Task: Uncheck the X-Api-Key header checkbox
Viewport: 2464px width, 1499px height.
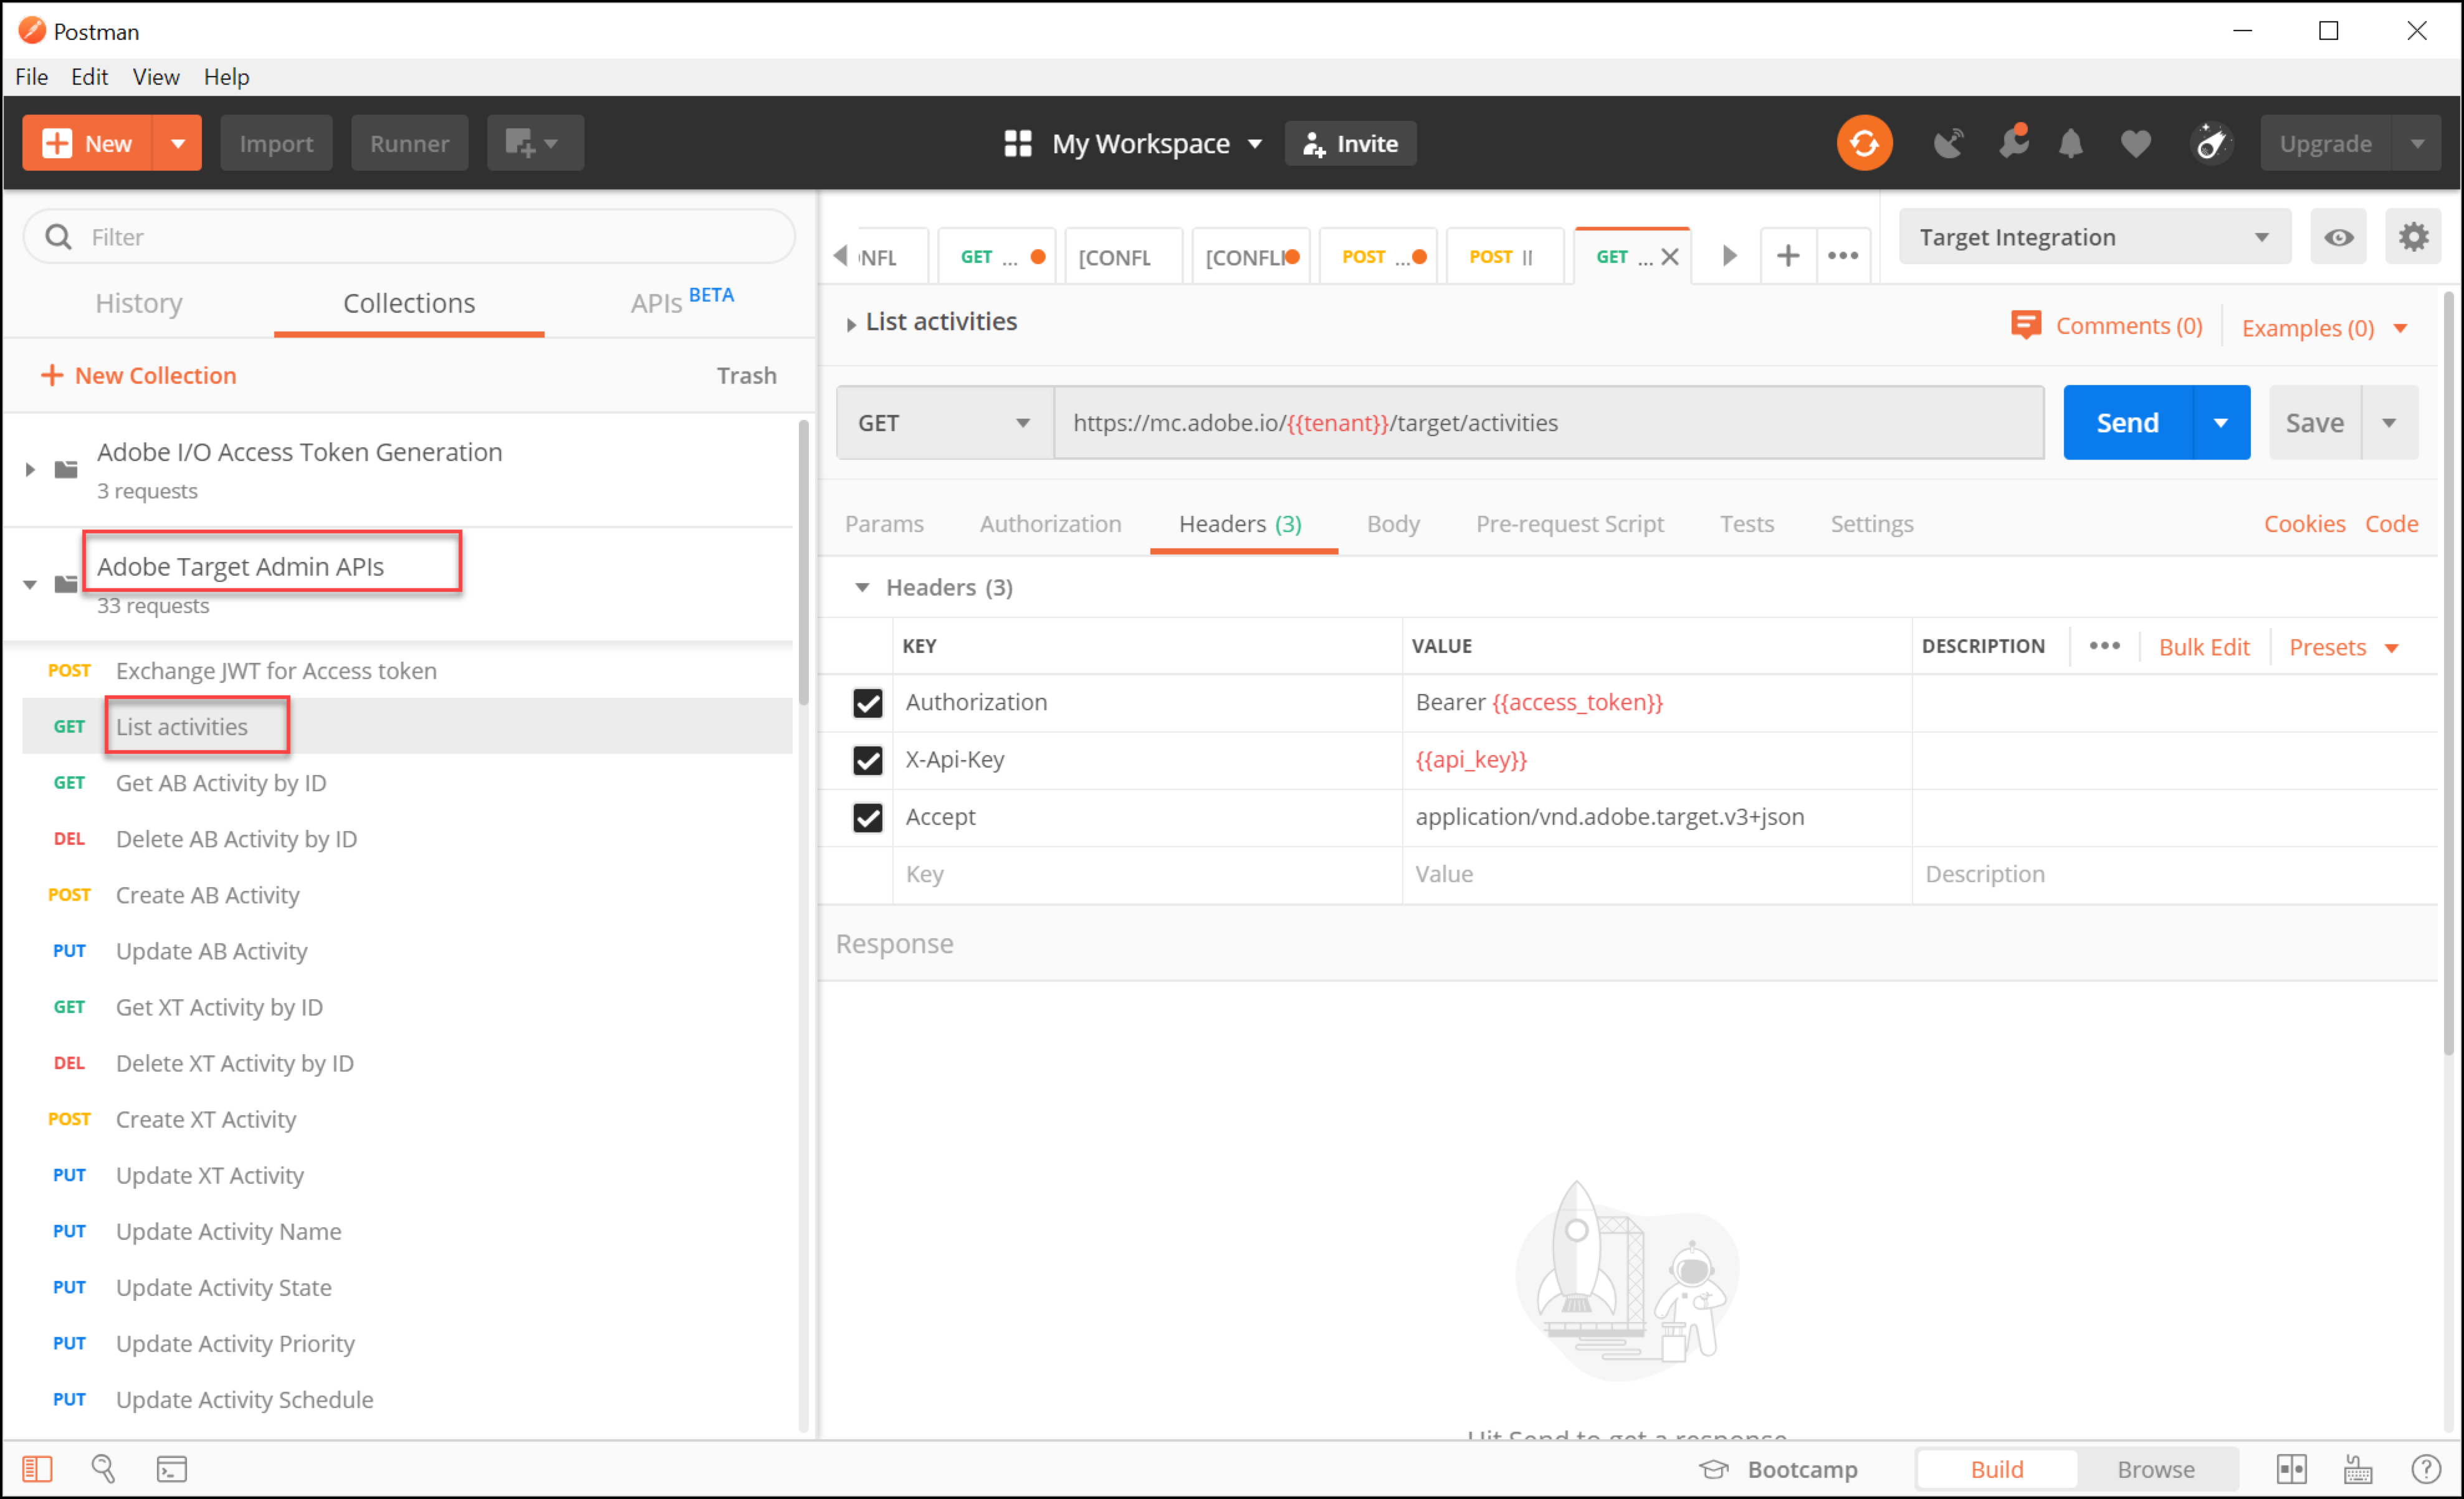Action: [x=867, y=760]
